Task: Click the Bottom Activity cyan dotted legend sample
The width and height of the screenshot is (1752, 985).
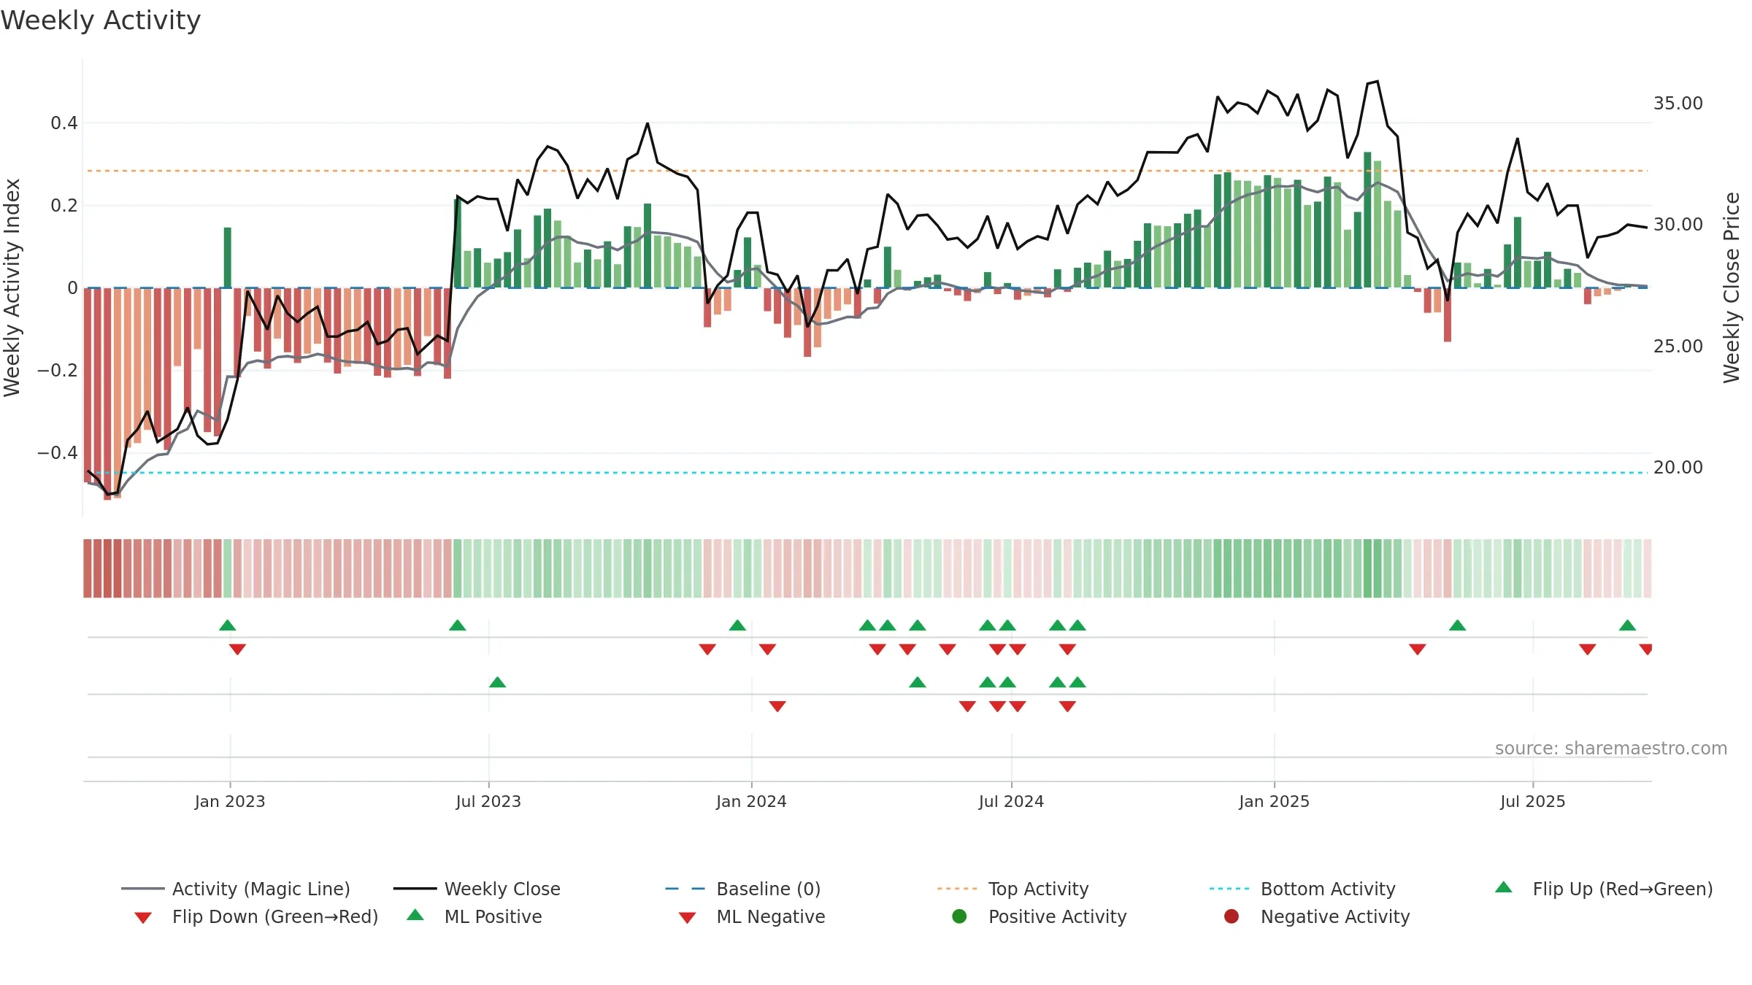Action: coord(1229,889)
